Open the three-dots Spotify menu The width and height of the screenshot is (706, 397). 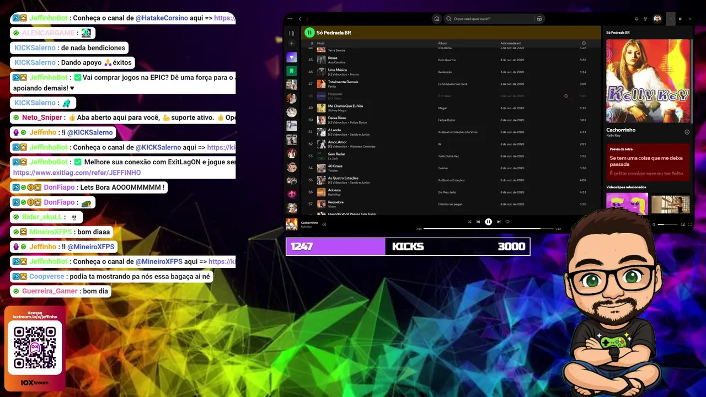click(291, 19)
